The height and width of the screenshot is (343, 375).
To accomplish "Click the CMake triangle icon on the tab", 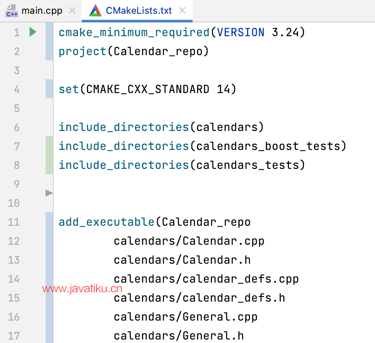I will [x=95, y=10].
